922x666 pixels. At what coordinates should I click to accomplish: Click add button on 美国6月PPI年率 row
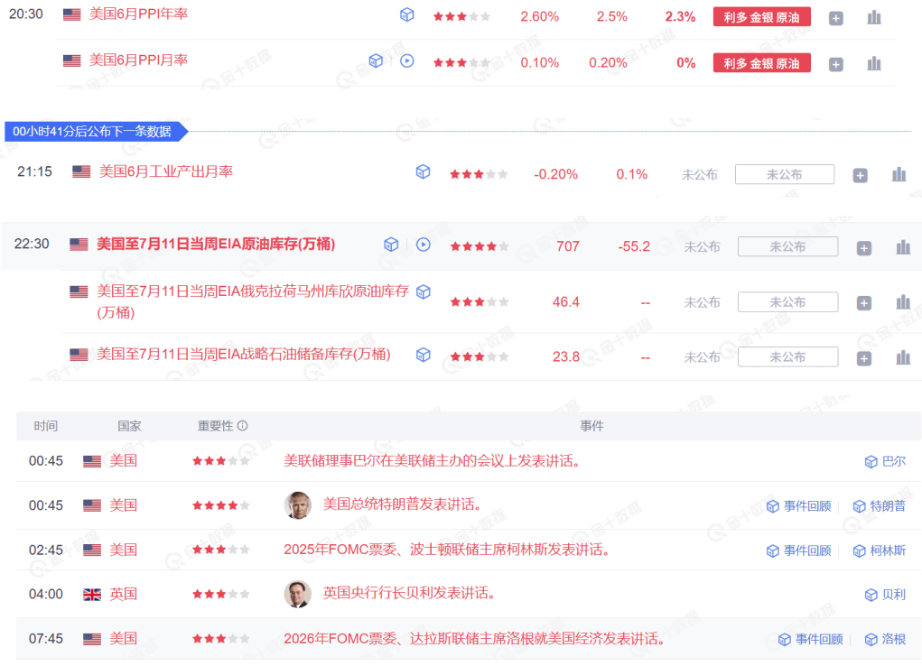click(x=835, y=18)
